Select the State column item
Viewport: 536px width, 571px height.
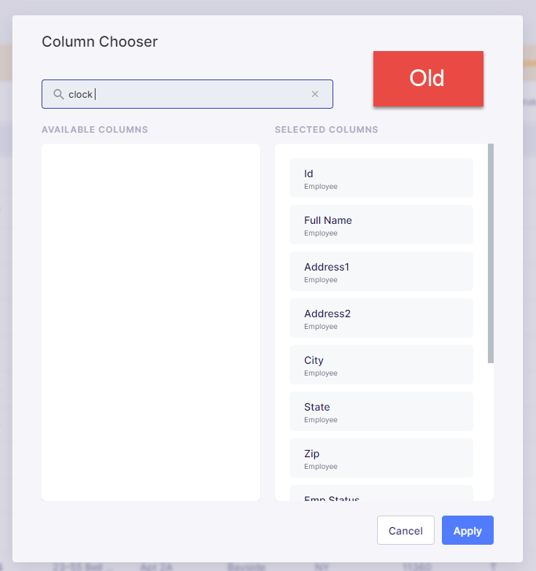click(x=381, y=411)
